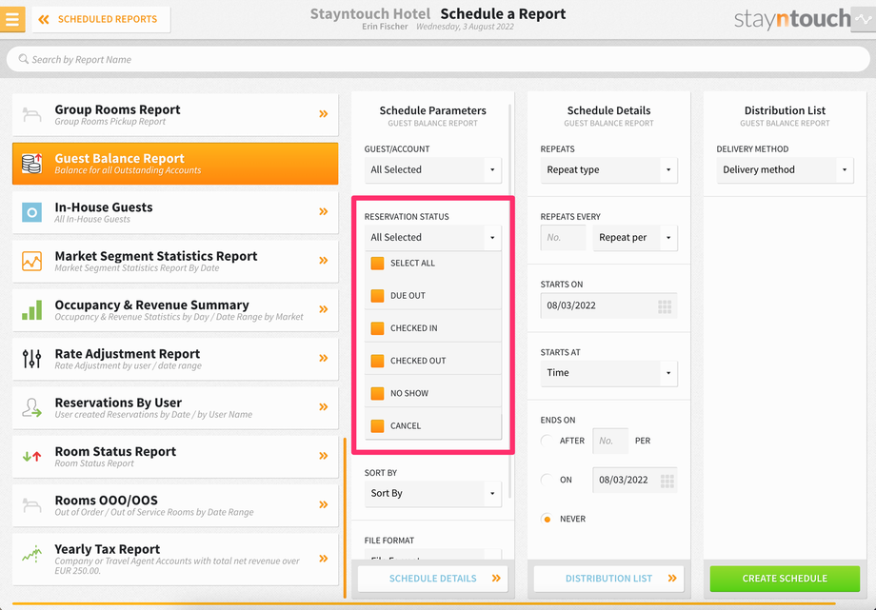This screenshot has width=876, height=610.
Task: Select the Room Status Report entry
Action: coord(175,457)
